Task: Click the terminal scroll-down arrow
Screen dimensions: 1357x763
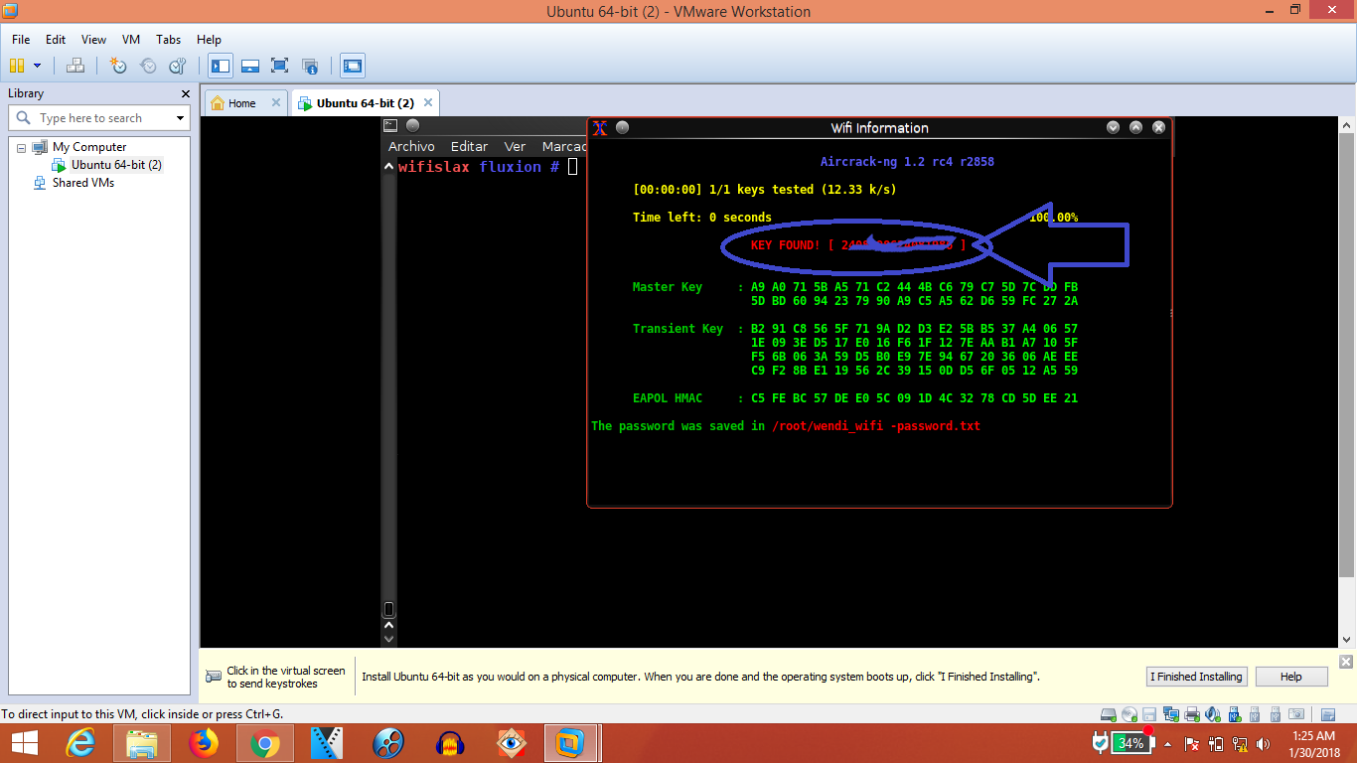Action: [x=389, y=641]
